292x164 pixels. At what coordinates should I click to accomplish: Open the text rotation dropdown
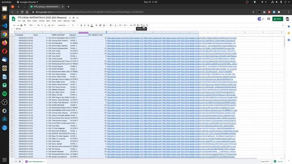[126, 26]
